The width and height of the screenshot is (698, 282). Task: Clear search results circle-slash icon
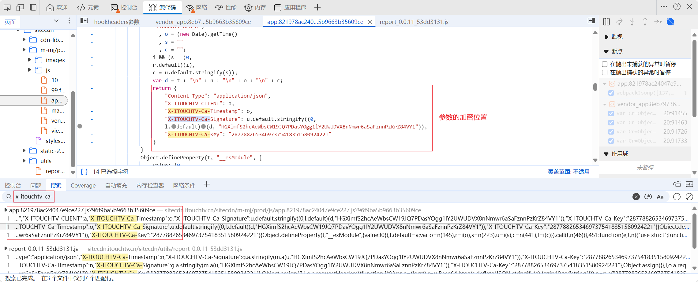tap(689, 197)
